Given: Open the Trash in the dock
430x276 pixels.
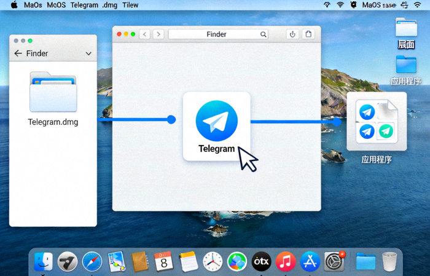Looking at the screenshot, I should tap(389, 261).
